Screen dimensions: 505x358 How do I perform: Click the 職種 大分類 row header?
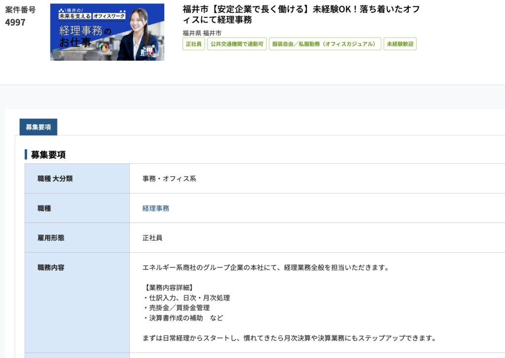click(x=55, y=179)
